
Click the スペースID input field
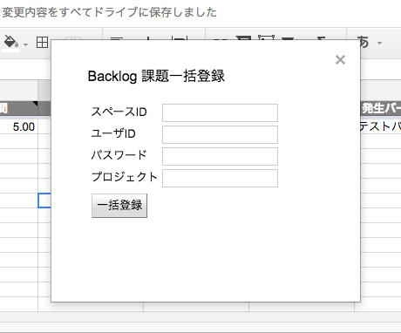click(x=220, y=112)
